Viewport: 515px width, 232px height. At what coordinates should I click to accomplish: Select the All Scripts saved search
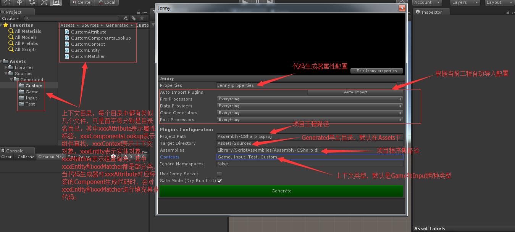coord(26,50)
